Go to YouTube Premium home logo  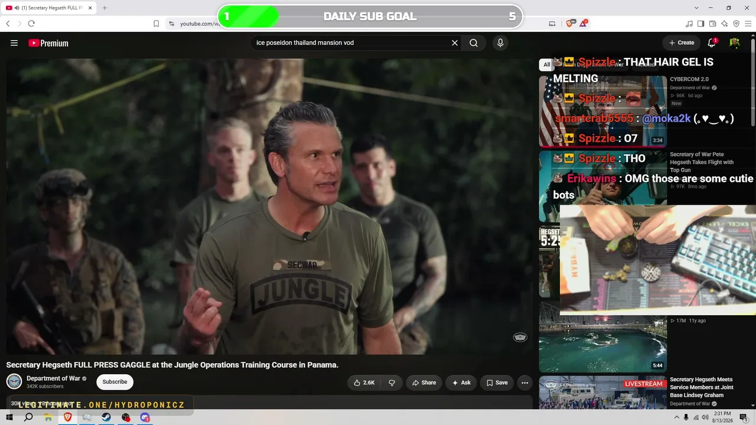[x=48, y=43]
